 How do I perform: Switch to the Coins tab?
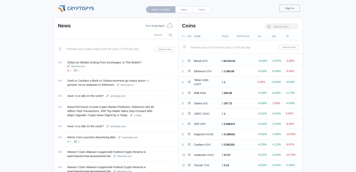(x=202, y=9)
